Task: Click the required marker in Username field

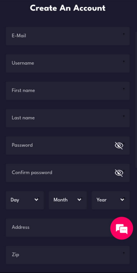Action: tap(124, 61)
